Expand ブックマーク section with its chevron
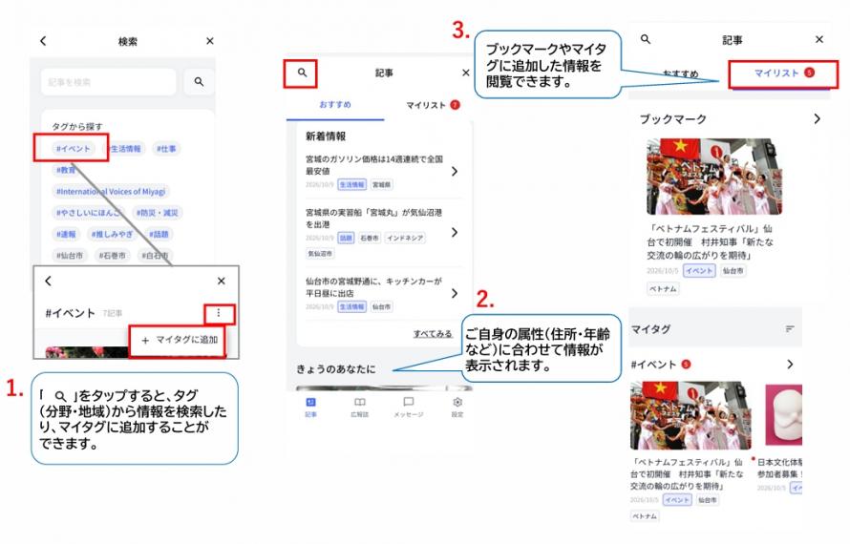The height and width of the screenshot is (544, 850). pyautogui.click(x=817, y=118)
